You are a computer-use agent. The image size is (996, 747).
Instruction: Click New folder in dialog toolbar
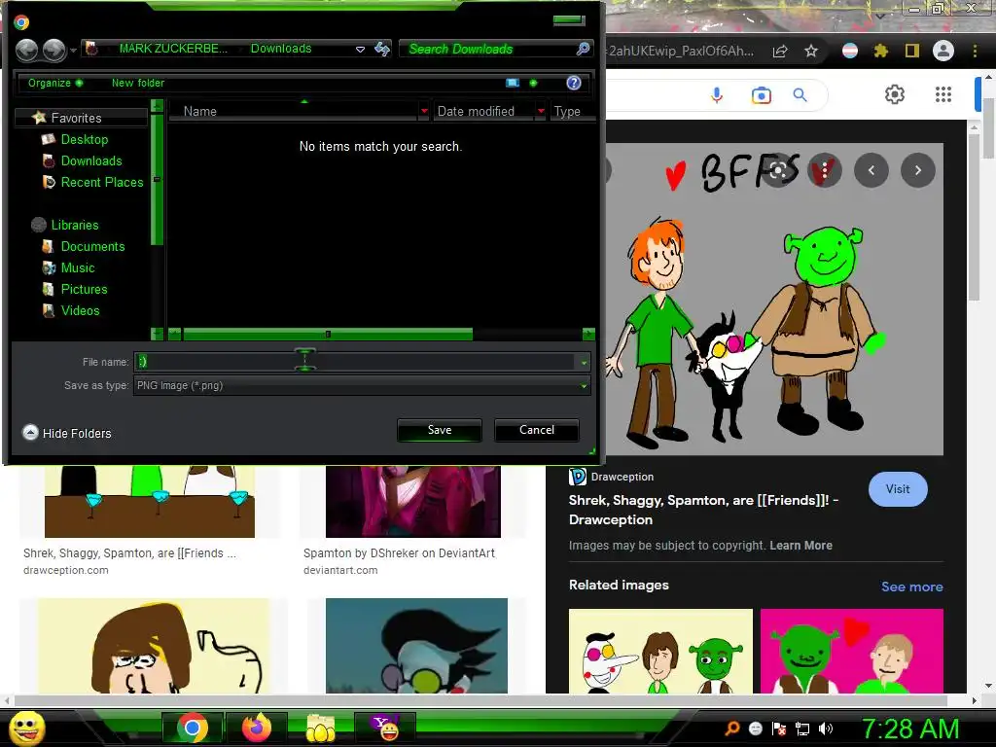click(x=138, y=83)
